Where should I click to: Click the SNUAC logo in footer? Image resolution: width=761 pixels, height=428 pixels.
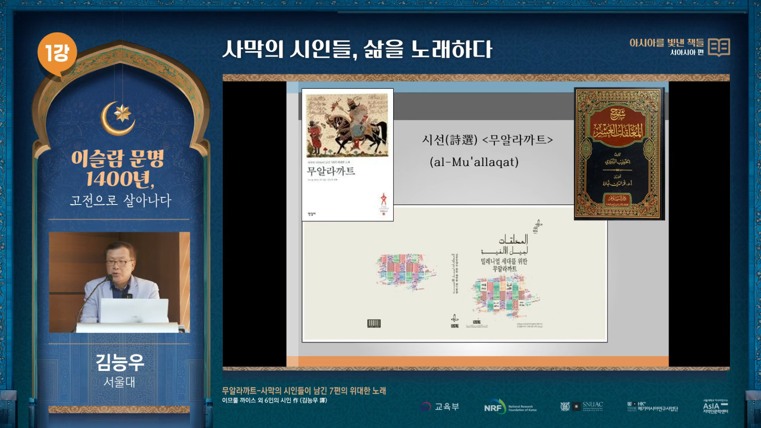[x=582, y=406]
